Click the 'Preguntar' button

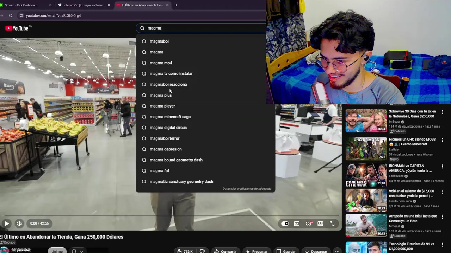pyautogui.click(x=257, y=251)
